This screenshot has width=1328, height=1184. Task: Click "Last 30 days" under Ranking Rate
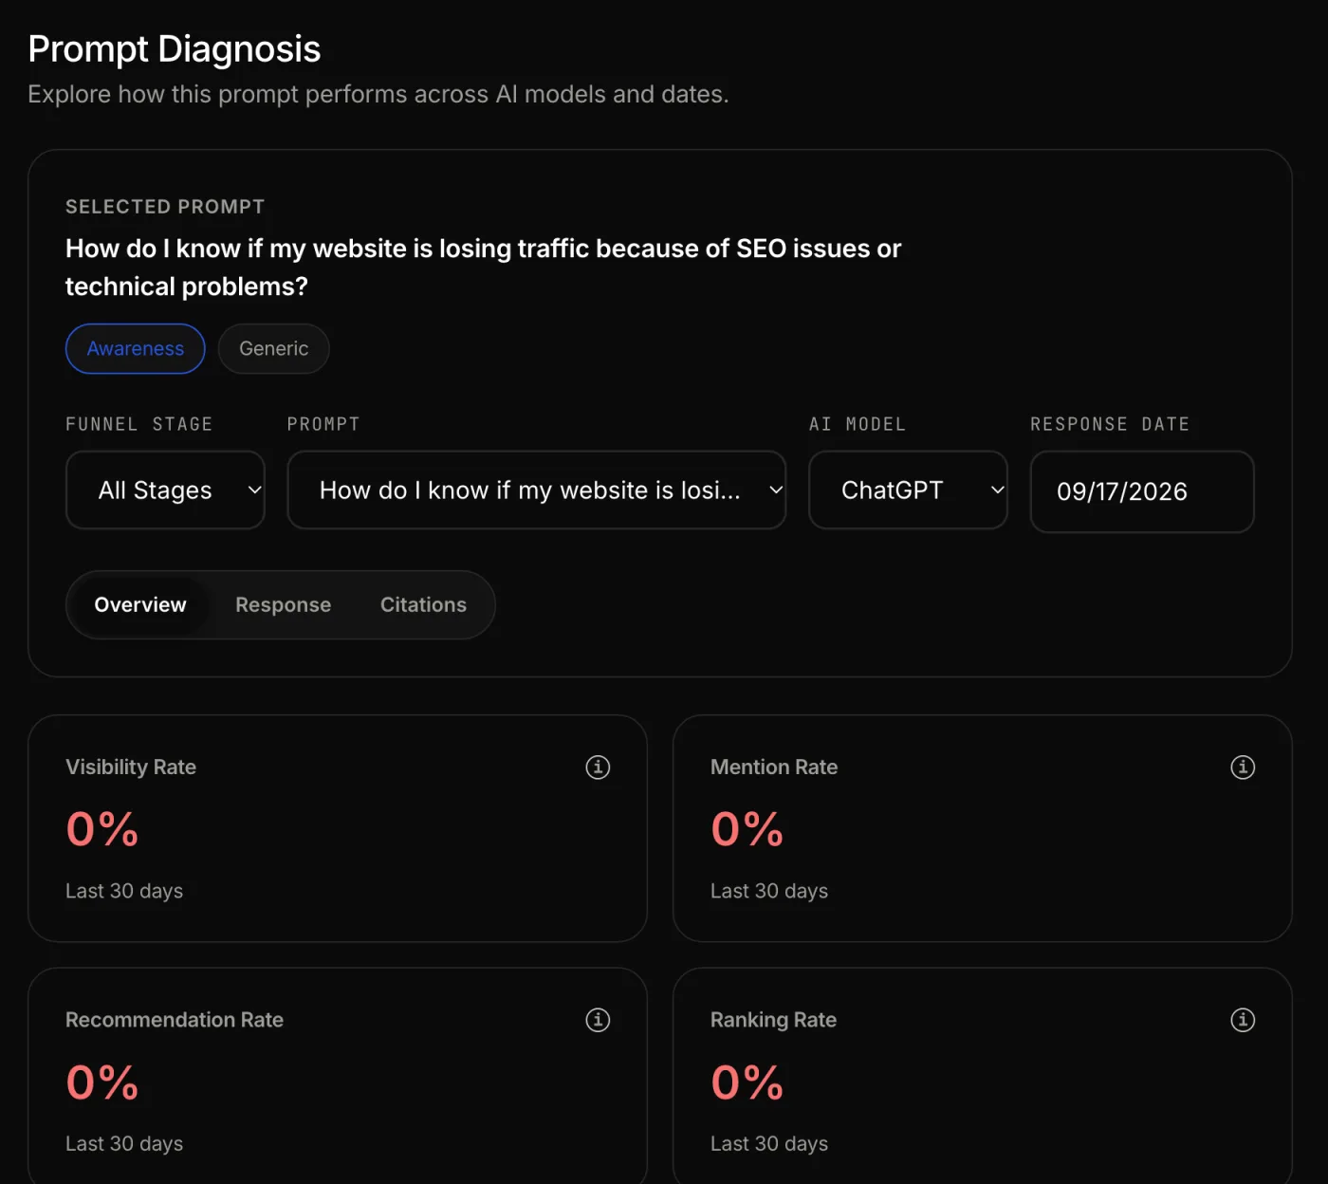769,1144
